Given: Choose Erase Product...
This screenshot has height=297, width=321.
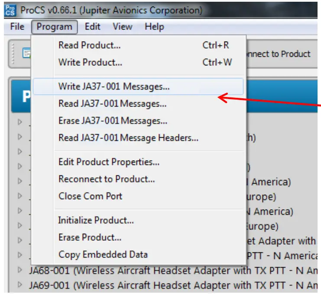Looking at the screenshot, I should [x=138, y=238].
